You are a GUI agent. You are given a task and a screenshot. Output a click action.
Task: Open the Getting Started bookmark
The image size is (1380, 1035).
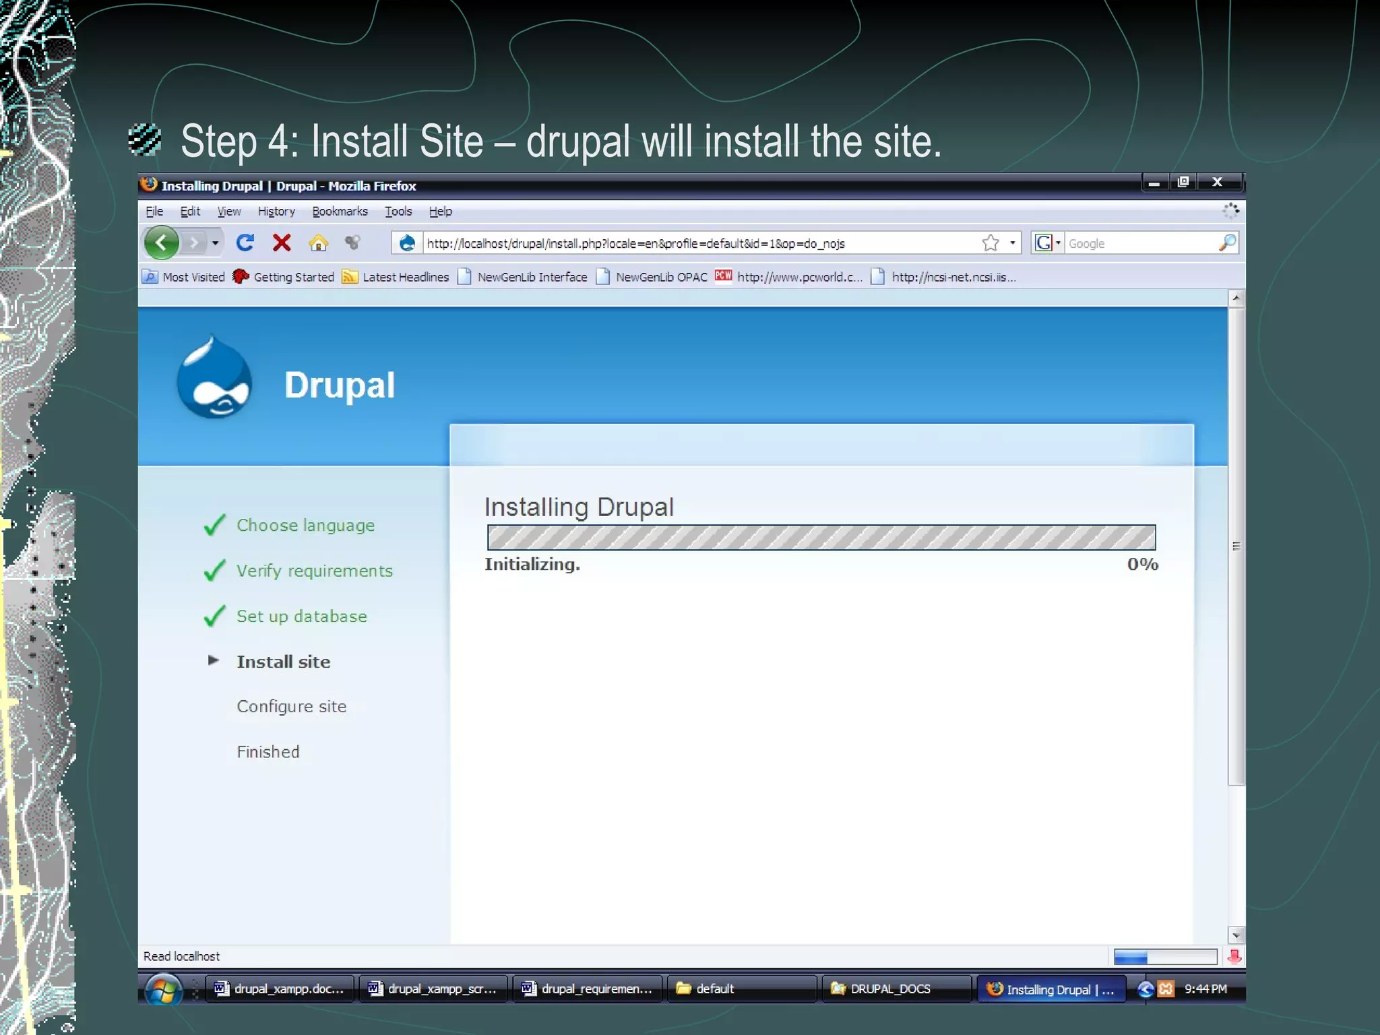point(283,277)
